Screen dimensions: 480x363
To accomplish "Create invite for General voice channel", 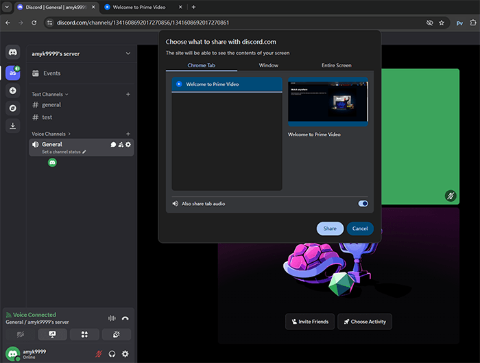I will click(x=121, y=145).
